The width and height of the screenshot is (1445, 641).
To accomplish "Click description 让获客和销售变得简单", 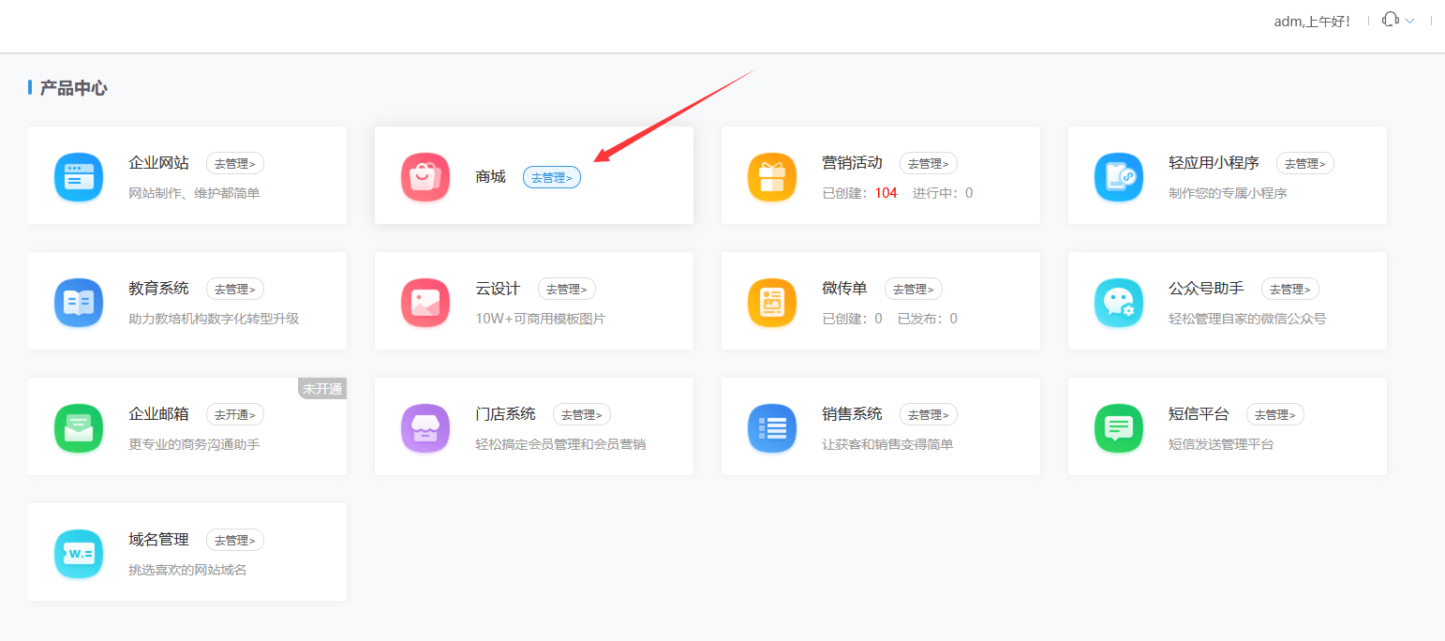I will pyautogui.click(x=888, y=444).
